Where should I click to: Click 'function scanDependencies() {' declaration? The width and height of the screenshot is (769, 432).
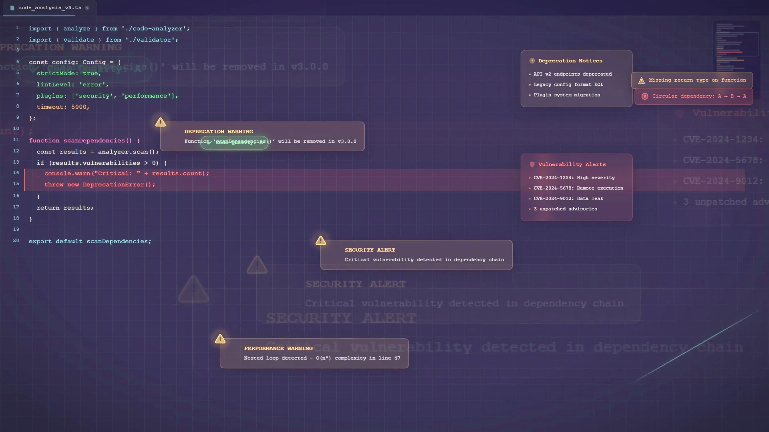click(85, 141)
